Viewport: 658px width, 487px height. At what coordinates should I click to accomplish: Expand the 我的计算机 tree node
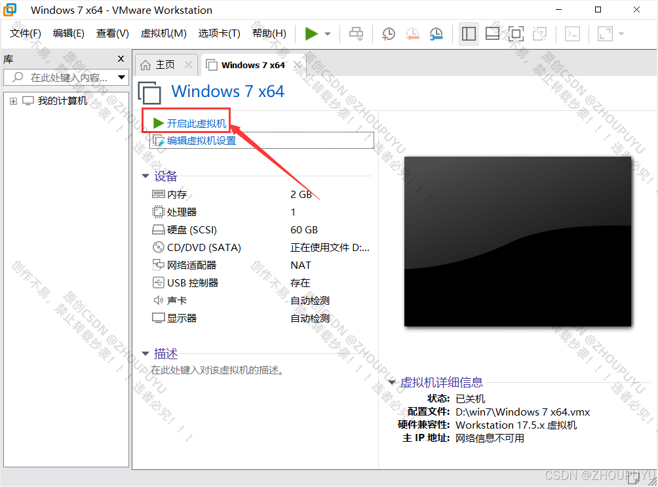(x=13, y=101)
